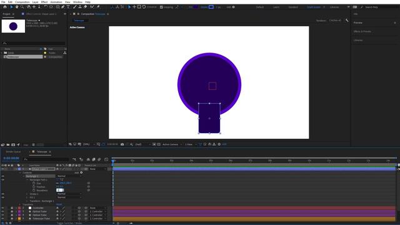This screenshot has height=225, width=400.
Task: Toggle the Size property stopwatch
Action: tap(34, 183)
